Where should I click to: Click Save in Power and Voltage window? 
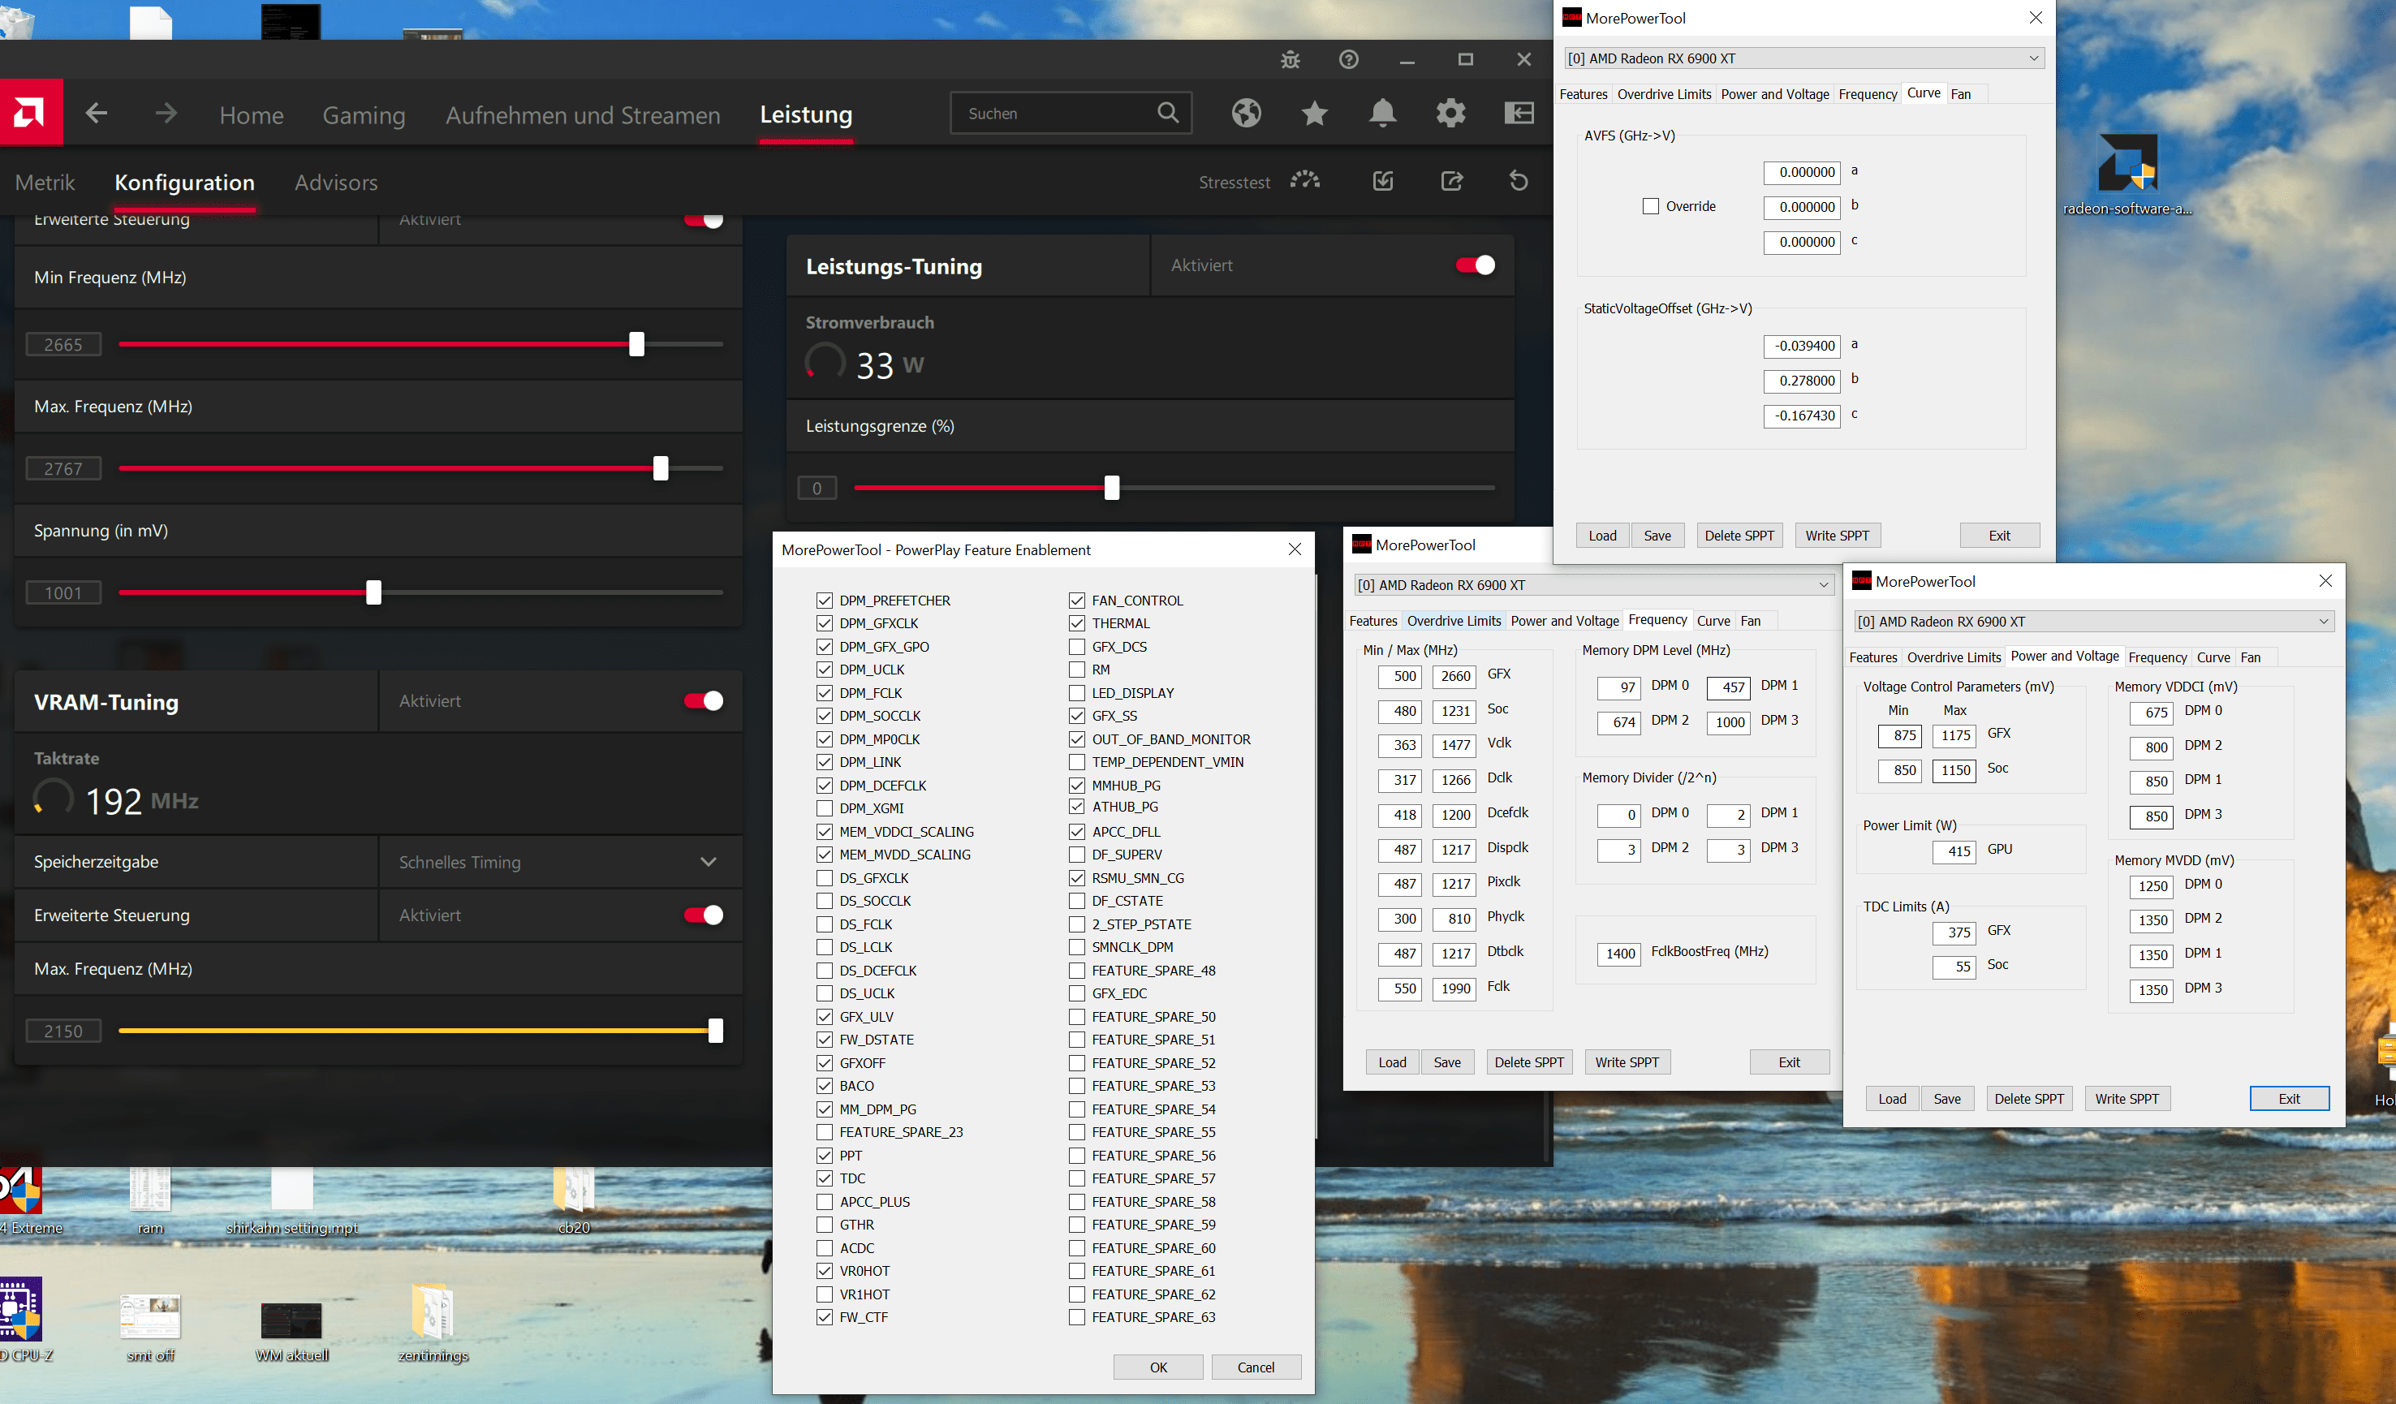tap(1946, 1099)
